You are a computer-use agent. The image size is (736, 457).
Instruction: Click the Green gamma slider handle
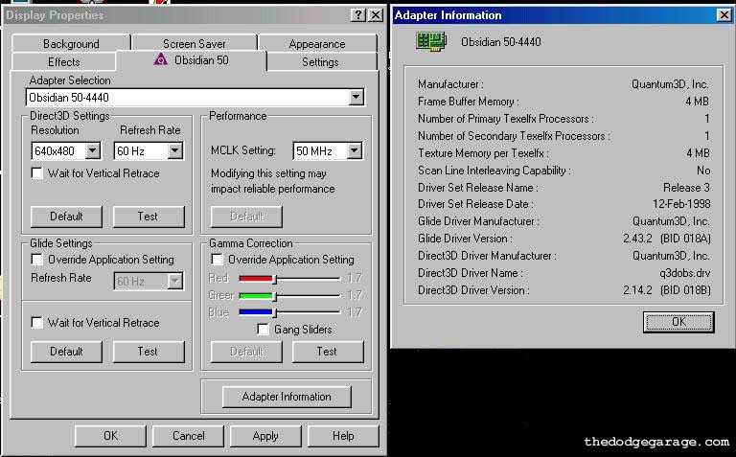pos(275,296)
